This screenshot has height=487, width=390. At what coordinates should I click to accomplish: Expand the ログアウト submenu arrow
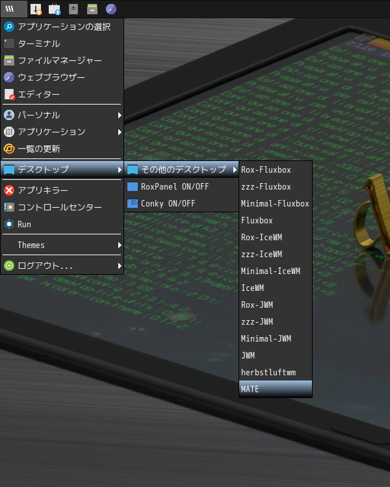tap(120, 266)
